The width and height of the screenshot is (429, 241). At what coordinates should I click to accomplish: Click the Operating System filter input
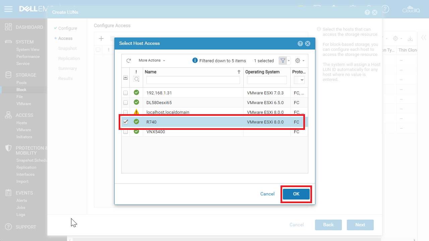click(x=267, y=80)
